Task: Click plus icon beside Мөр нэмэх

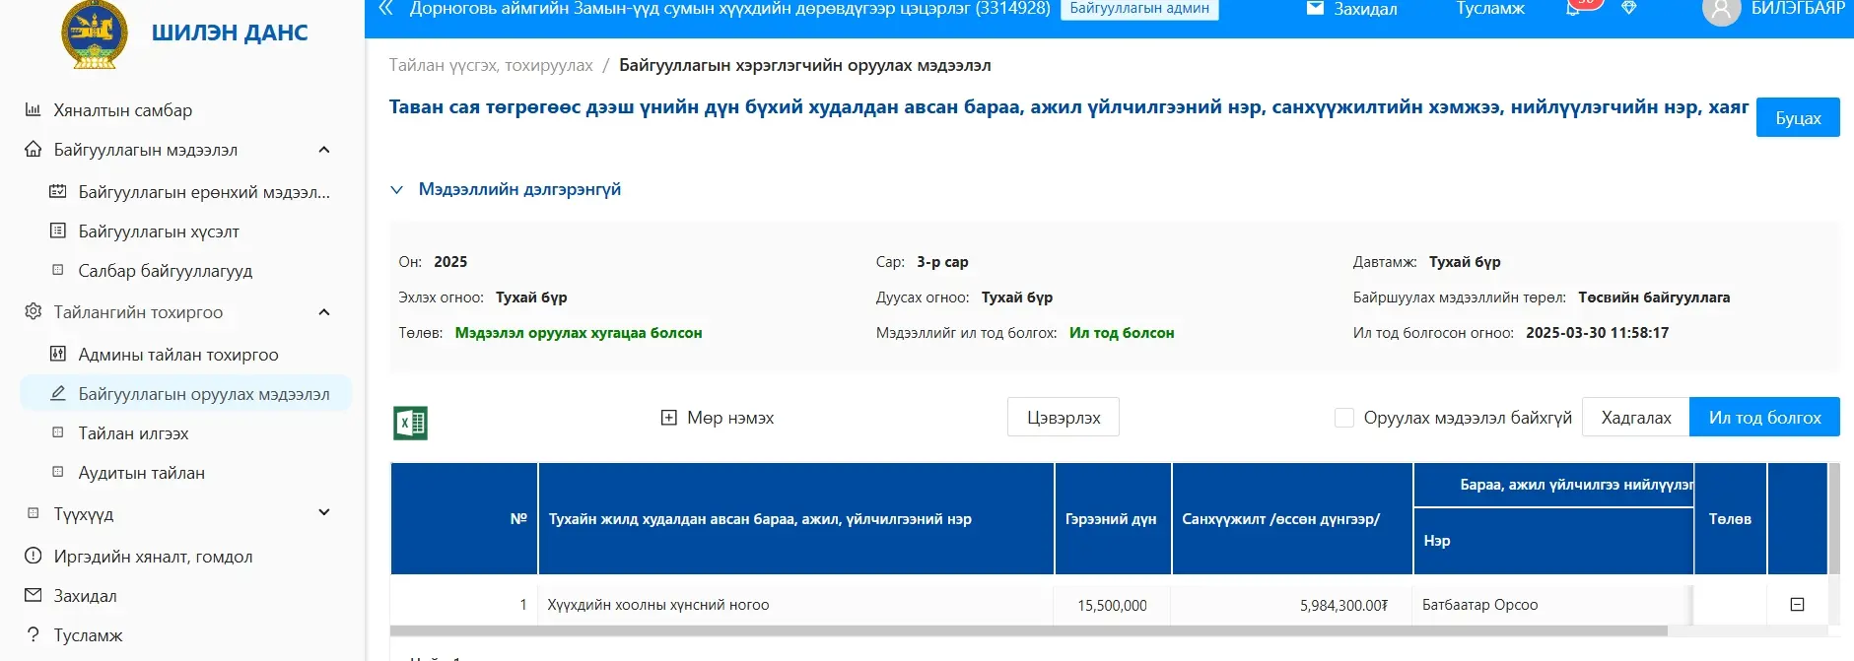Action: point(668,418)
